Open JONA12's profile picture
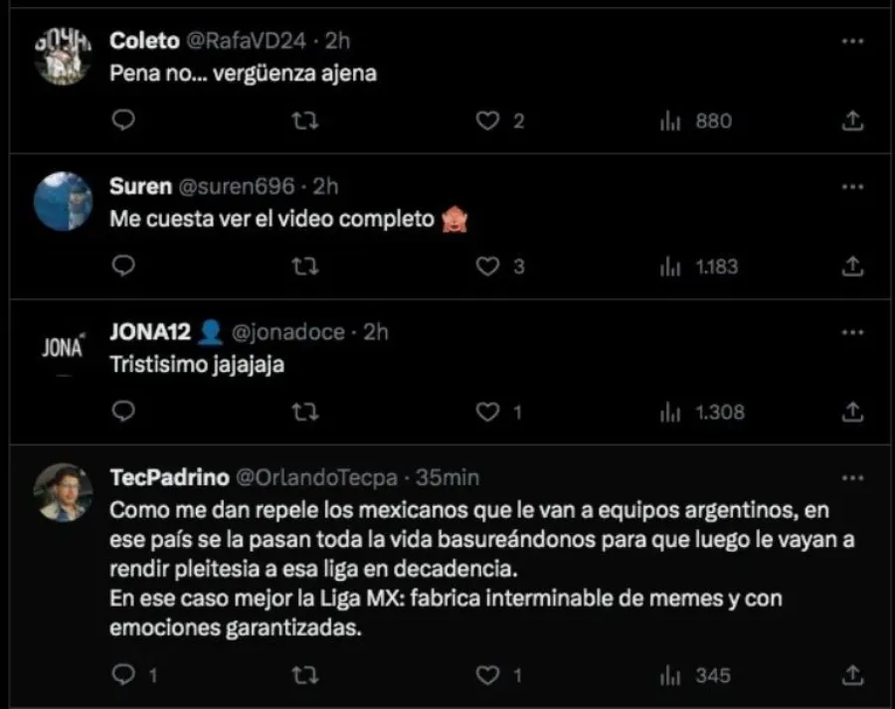Viewport: 895px width, 709px height. (62, 346)
